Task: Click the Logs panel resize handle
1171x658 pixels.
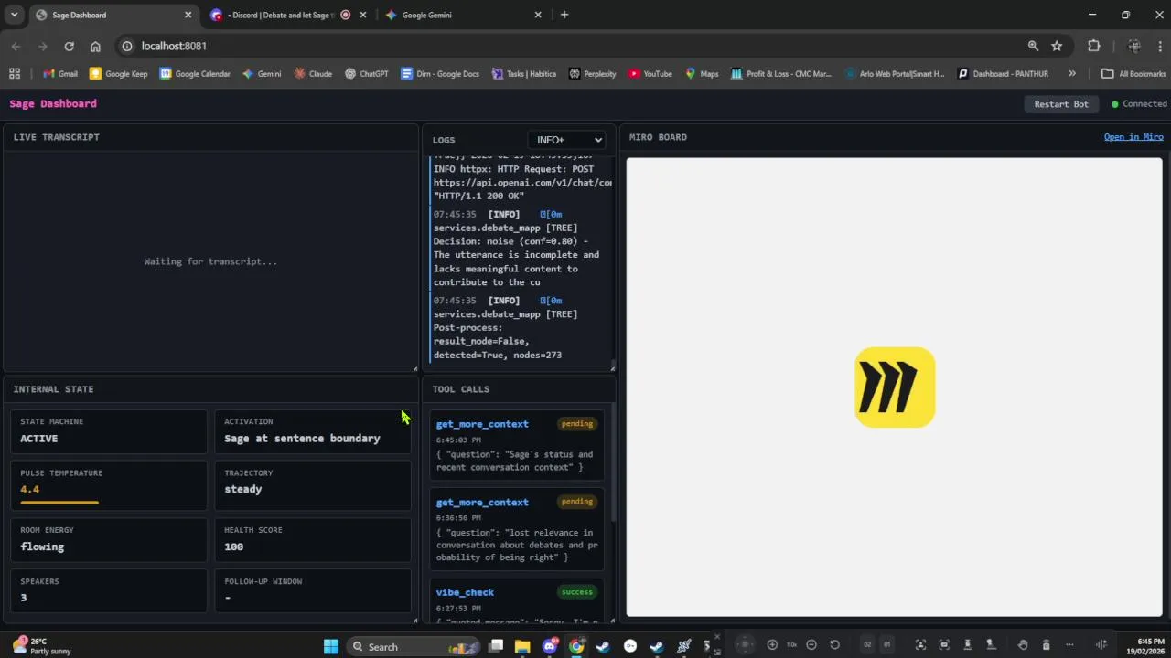Action: (612, 367)
